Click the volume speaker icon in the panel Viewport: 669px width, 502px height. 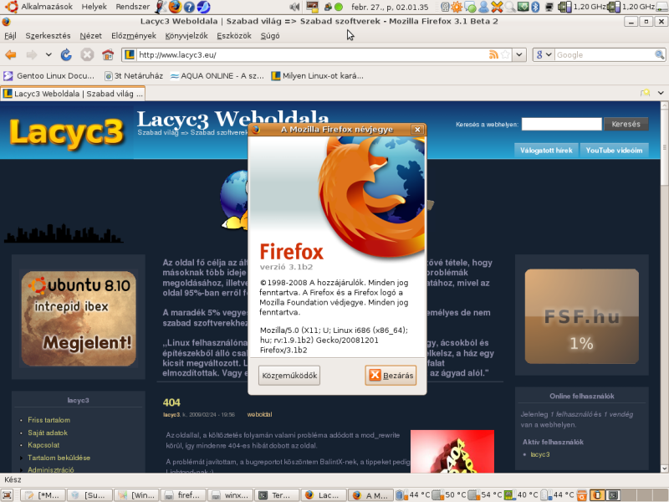294,7
